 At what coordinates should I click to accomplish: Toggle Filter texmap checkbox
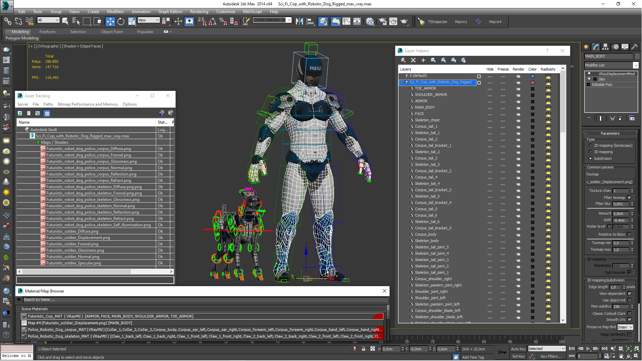pyautogui.click(x=629, y=198)
